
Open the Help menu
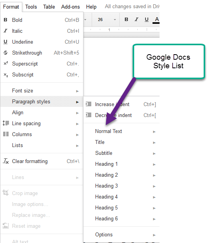[x=91, y=7]
